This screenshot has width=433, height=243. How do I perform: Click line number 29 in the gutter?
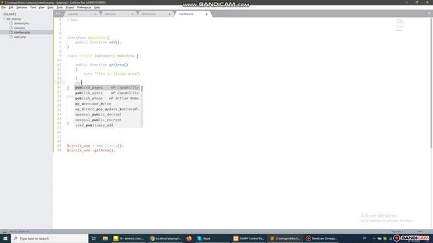60,146
